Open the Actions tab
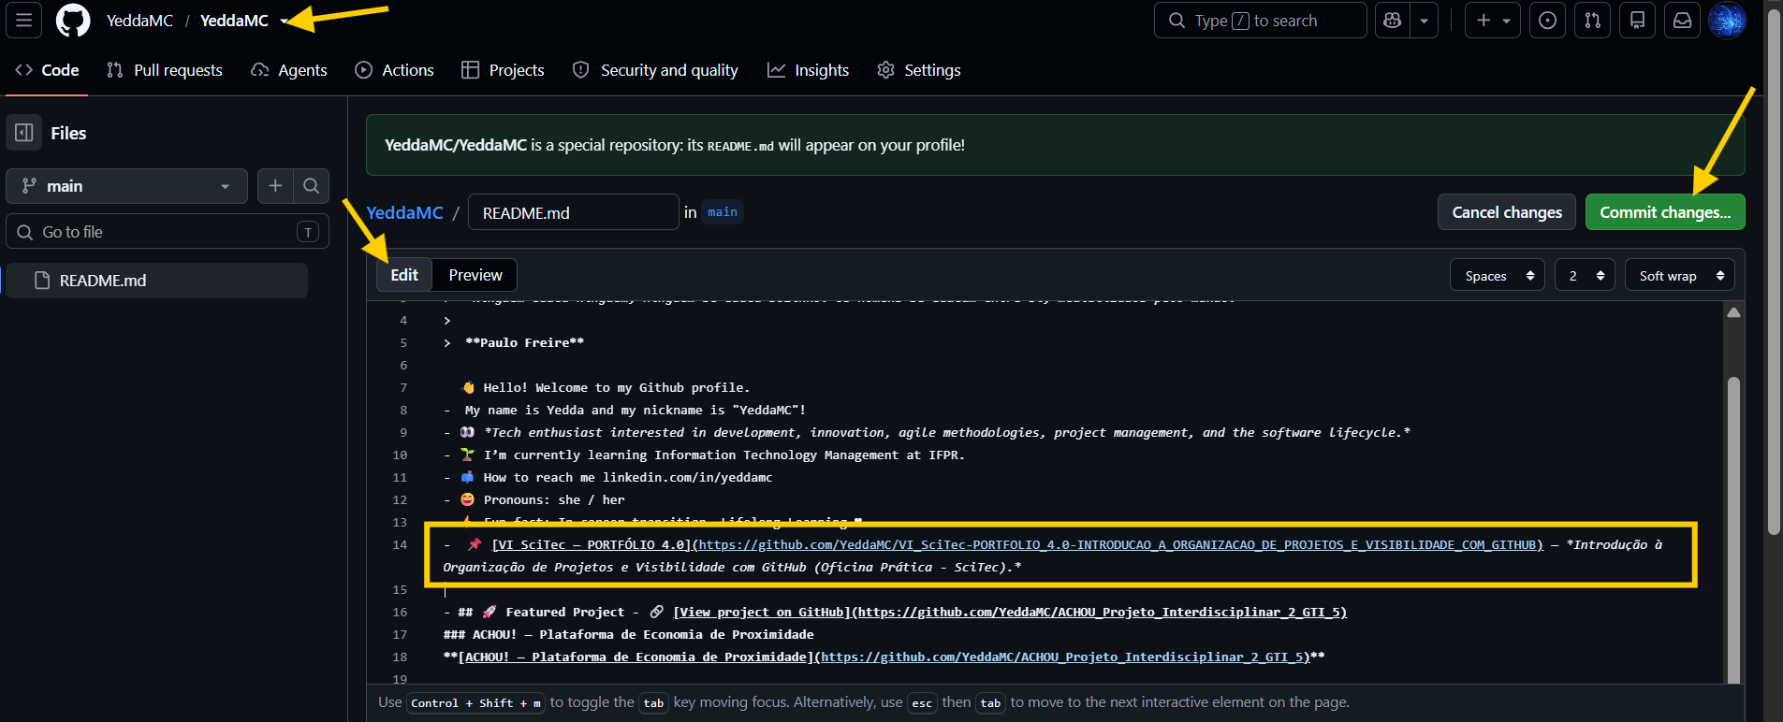Image resolution: width=1783 pixels, height=722 pixels. tap(394, 70)
